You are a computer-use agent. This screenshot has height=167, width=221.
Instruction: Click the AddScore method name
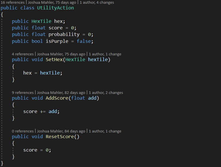[x=57, y=98]
